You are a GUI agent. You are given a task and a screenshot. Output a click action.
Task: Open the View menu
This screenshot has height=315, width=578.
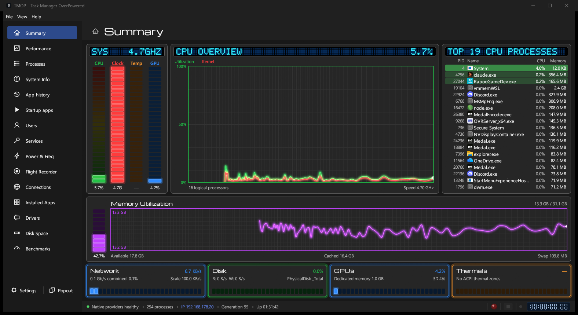click(x=22, y=17)
